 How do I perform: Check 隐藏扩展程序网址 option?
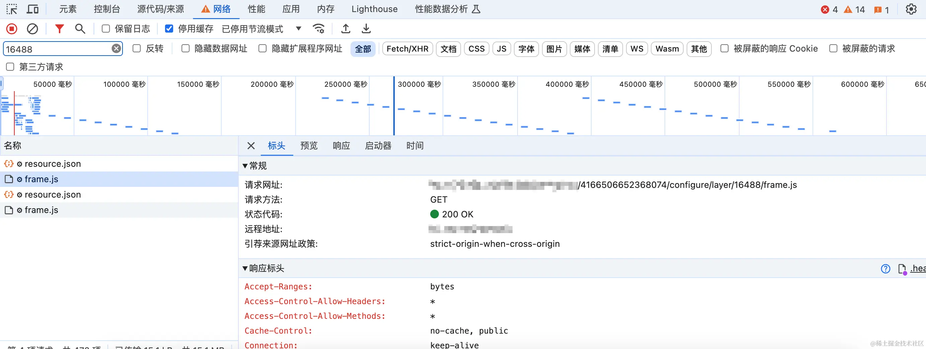(x=263, y=49)
